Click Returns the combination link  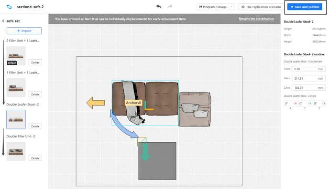[256, 19]
